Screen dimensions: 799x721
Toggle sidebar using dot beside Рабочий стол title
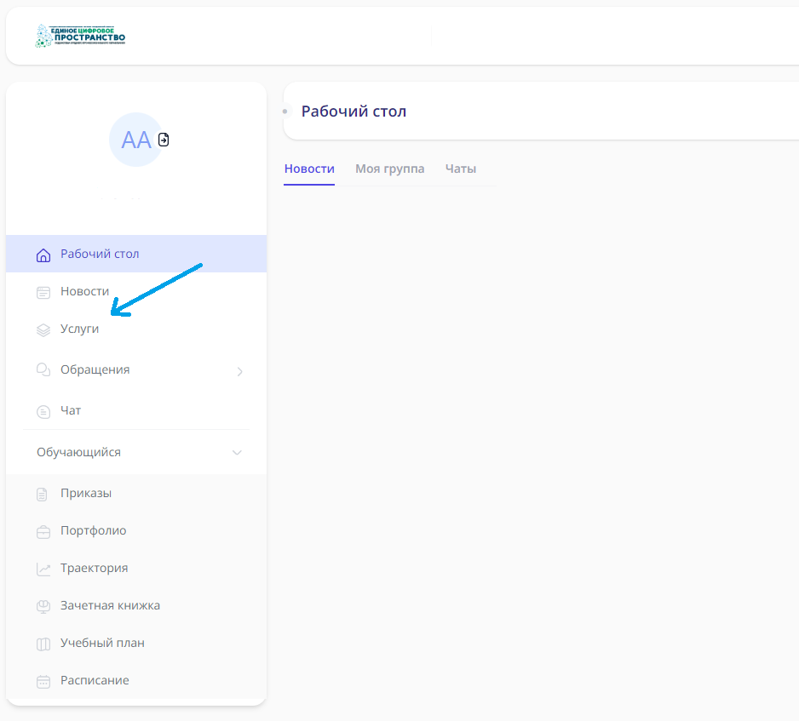(285, 112)
